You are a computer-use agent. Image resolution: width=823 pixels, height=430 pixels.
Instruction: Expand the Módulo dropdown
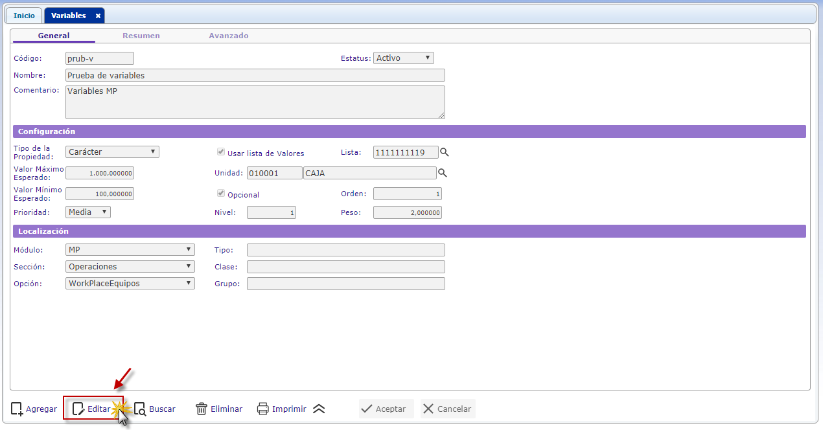(x=130, y=249)
